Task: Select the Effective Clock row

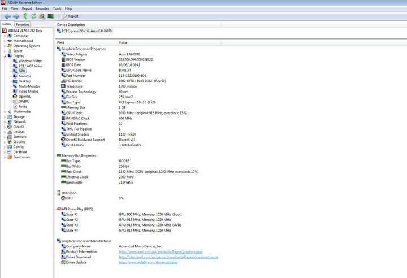Action: pos(97,177)
